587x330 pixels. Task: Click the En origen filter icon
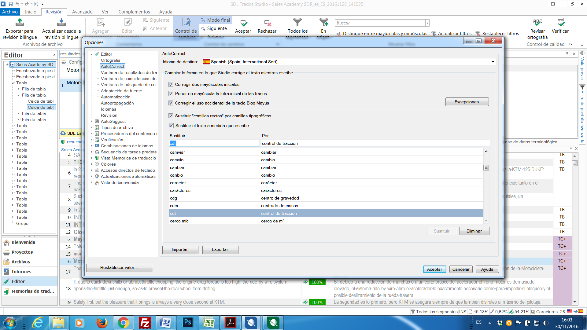click(x=323, y=22)
